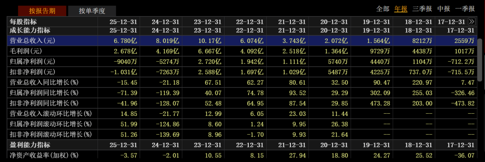Click the 25-12-31 header in 成长能力指标 row

pos(123,30)
